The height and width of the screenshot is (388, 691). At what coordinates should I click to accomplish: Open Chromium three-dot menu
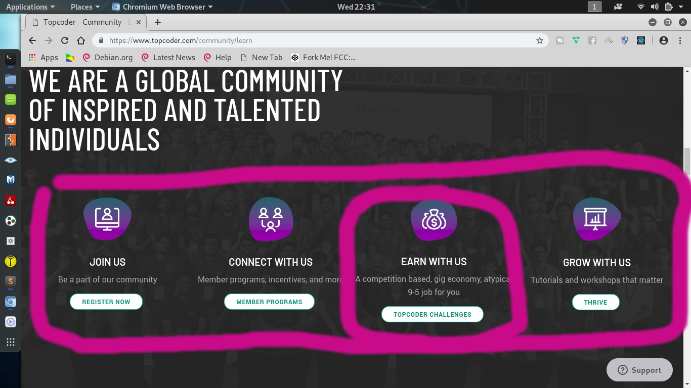pyautogui.click(x=680, y=40)
